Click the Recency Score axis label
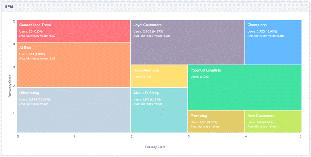This screenshot has width=311, height=157. (155, 147)
